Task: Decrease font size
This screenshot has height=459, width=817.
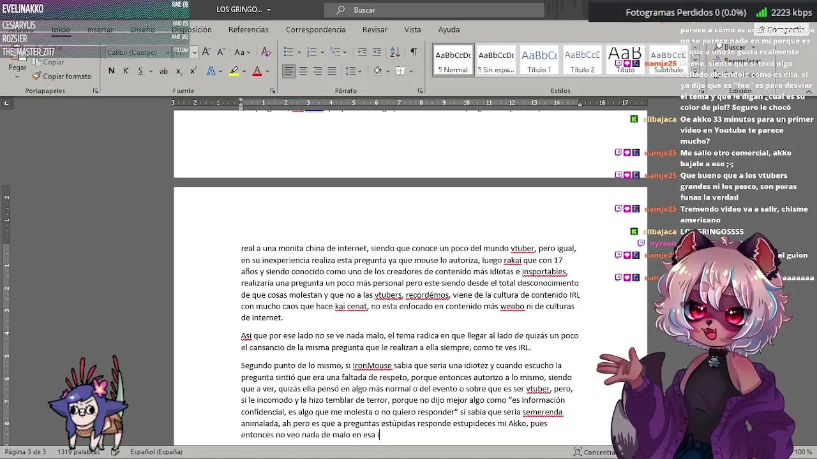Action: [x=220, y=52]
